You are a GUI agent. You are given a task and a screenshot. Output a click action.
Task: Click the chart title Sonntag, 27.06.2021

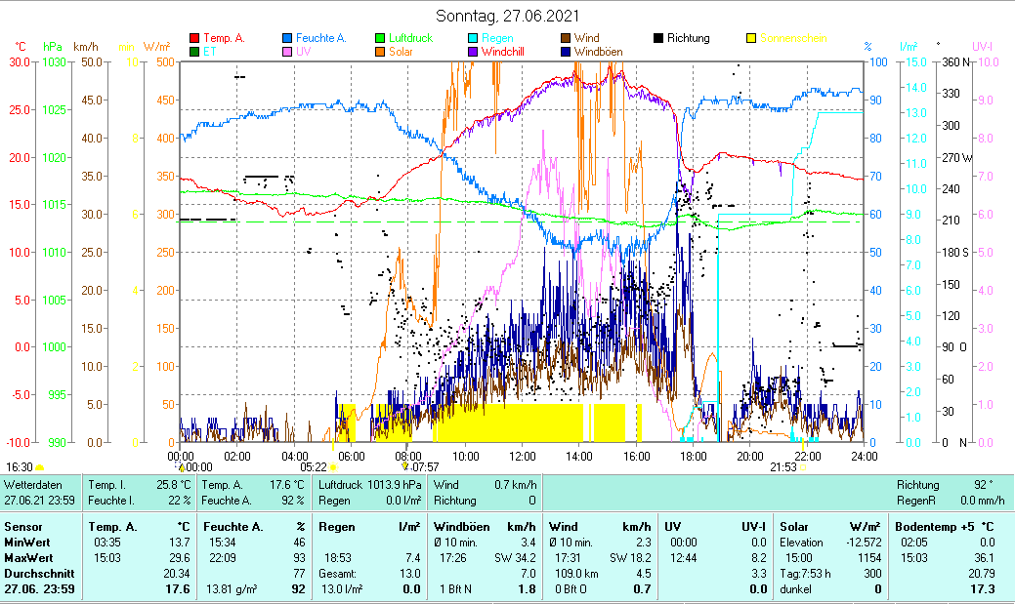pos(507,16)
